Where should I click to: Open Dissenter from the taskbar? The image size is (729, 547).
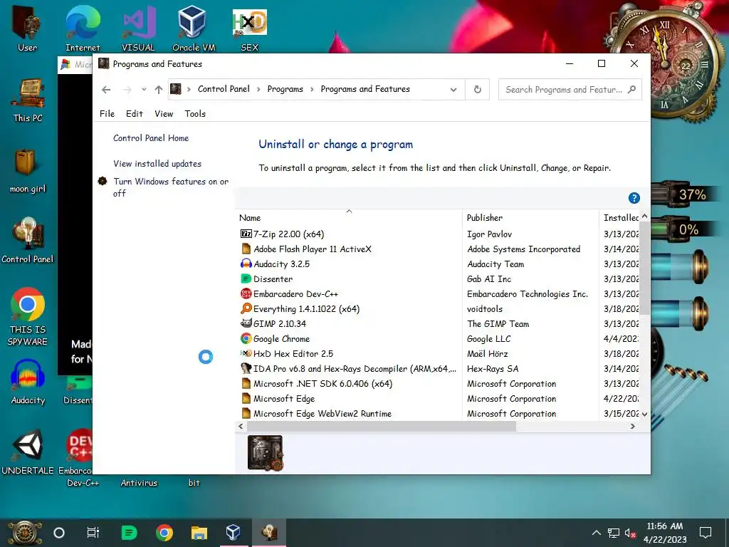click(x=130, y=533)
